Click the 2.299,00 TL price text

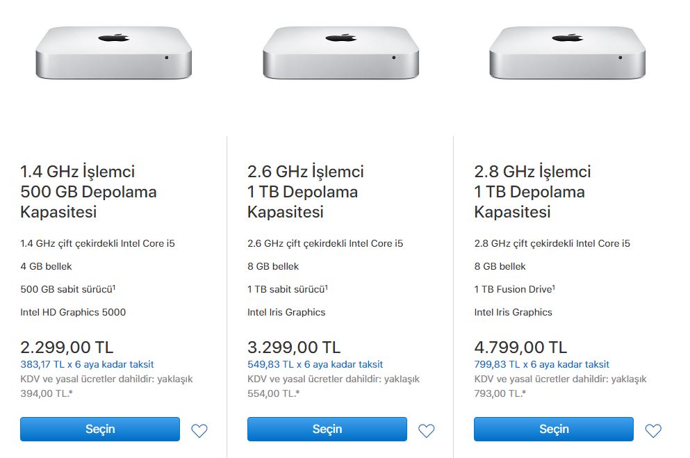tap(67, 347)
